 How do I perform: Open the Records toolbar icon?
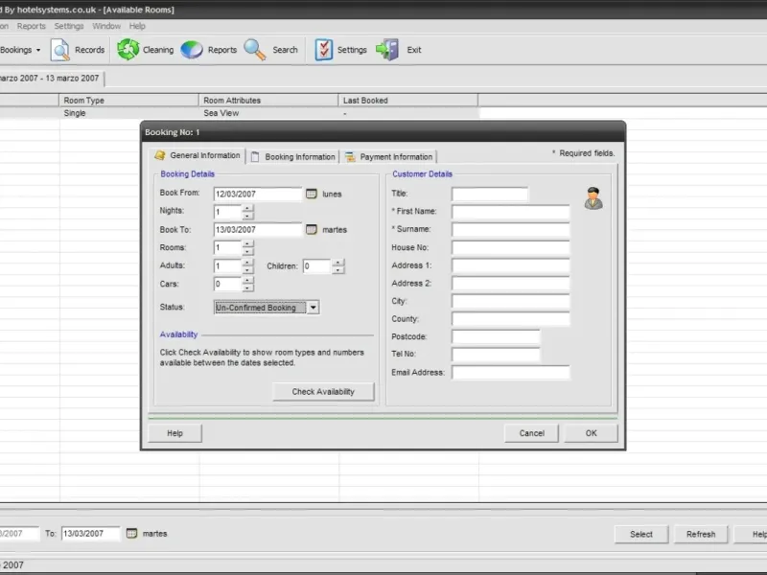(x=60, y=50)
